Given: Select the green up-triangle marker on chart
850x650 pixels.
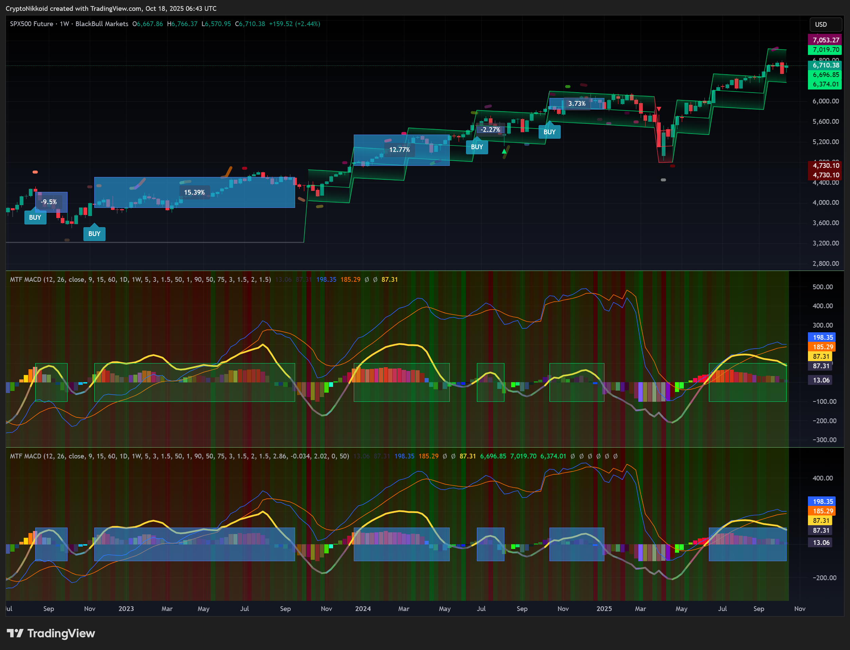Looking at the screenshot, I should coord(504,152).
